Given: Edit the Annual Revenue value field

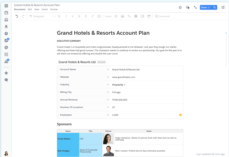Looking at the screenshot, I should point(147,100).
